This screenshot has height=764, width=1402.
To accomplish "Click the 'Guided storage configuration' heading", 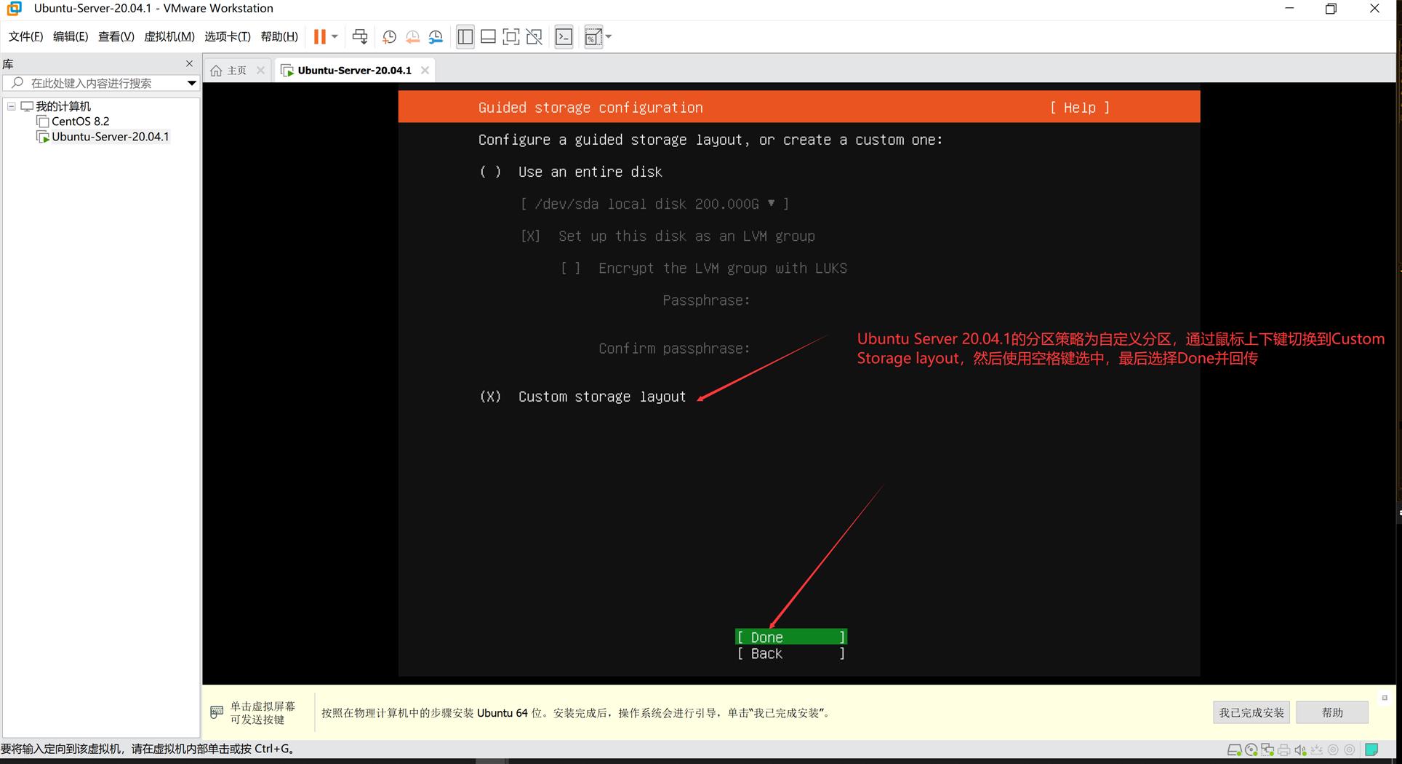I will [x=590, y=108].
